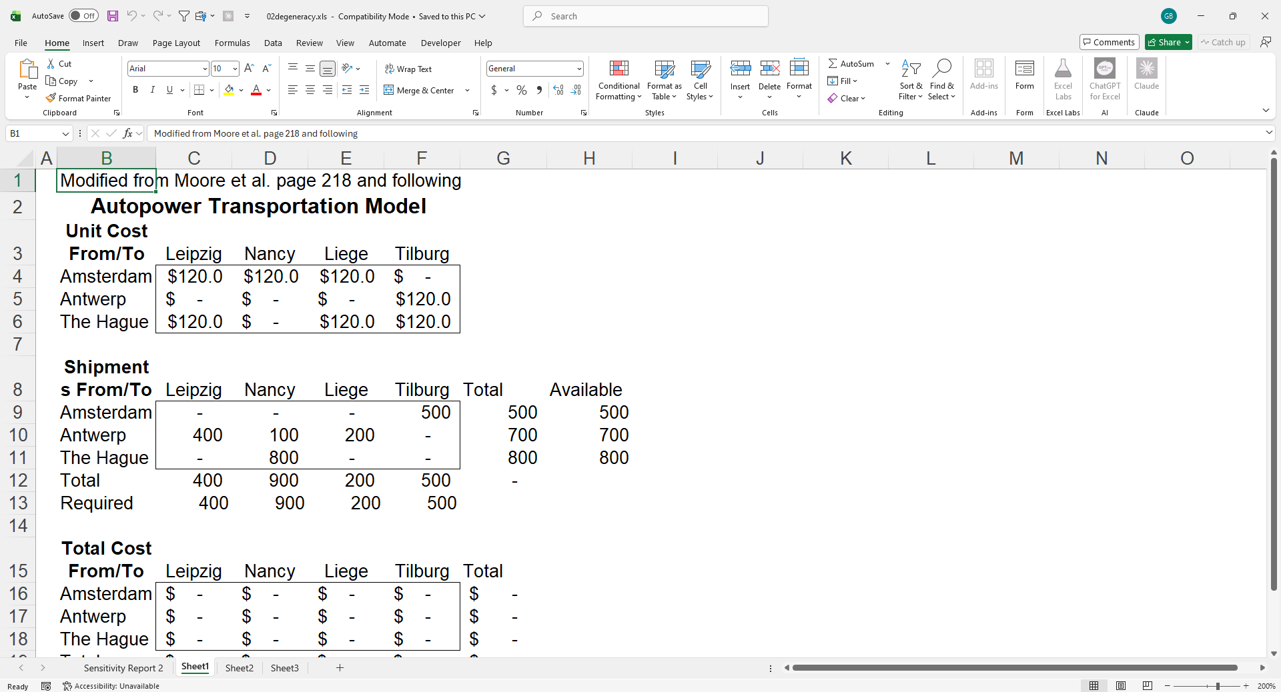
Task: Open the Data tab
Action: coord(273,43)
